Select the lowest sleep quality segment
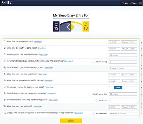This screenshot has height=124, width=143. pos(111,88)
